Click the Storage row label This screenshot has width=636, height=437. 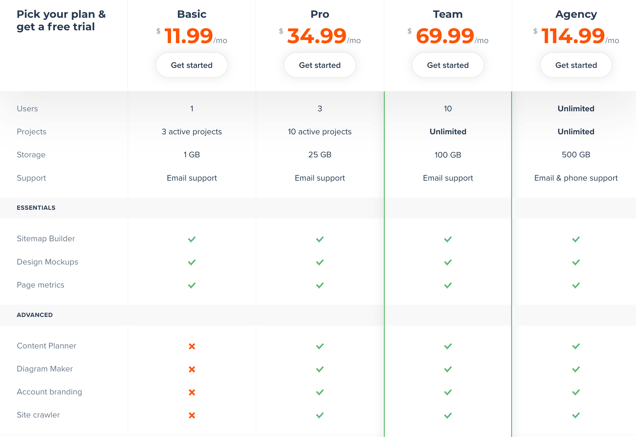31,154
